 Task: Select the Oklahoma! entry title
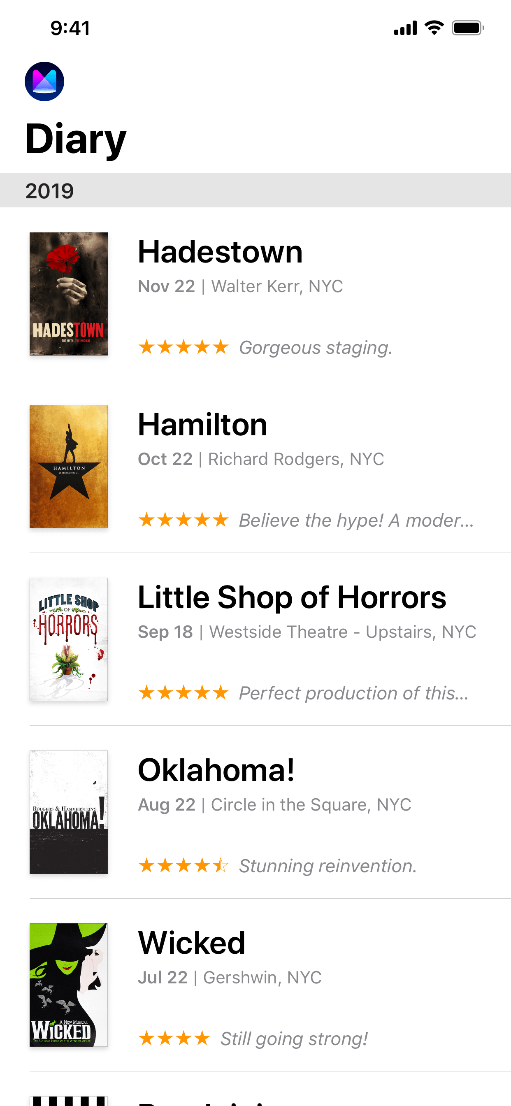point(216,770)
